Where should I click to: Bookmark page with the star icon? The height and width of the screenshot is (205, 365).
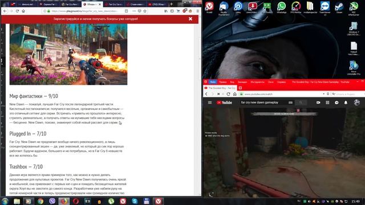click(x=145, y=11)
